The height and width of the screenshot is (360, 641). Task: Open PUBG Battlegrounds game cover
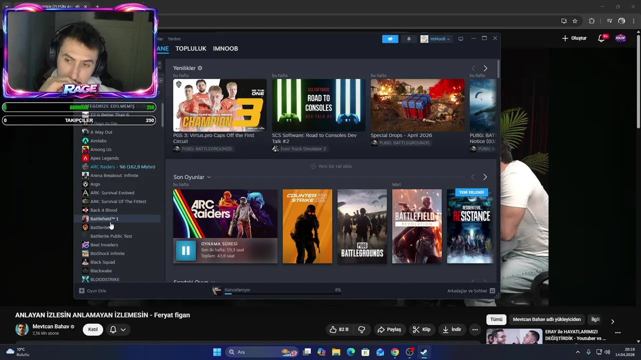362,226
